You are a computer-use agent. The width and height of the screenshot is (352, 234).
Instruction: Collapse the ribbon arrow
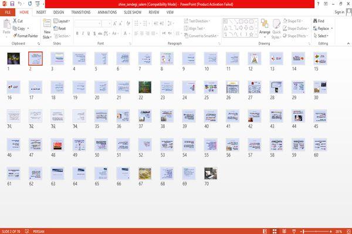tap(348, 43)
